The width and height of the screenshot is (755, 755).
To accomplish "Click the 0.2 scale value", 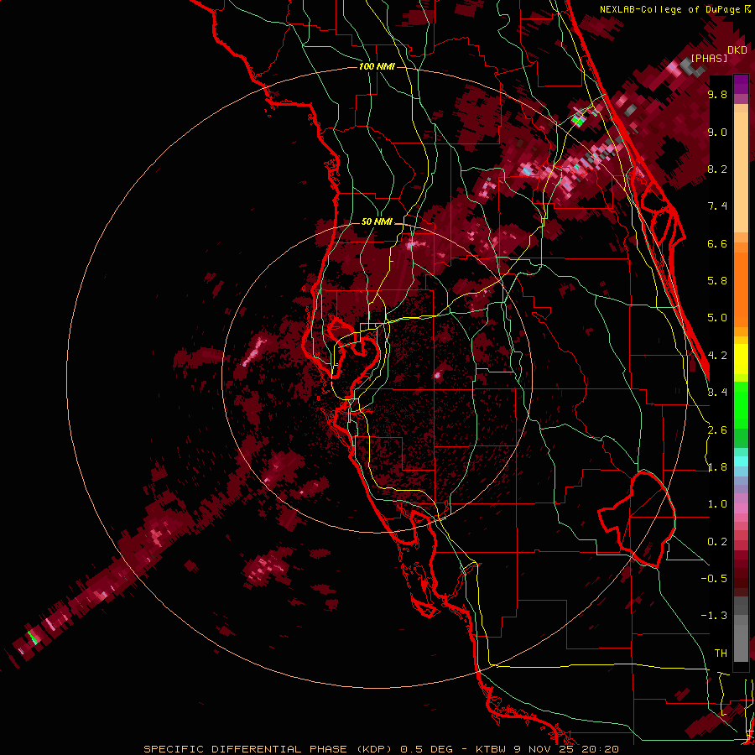I will (717, 542).
